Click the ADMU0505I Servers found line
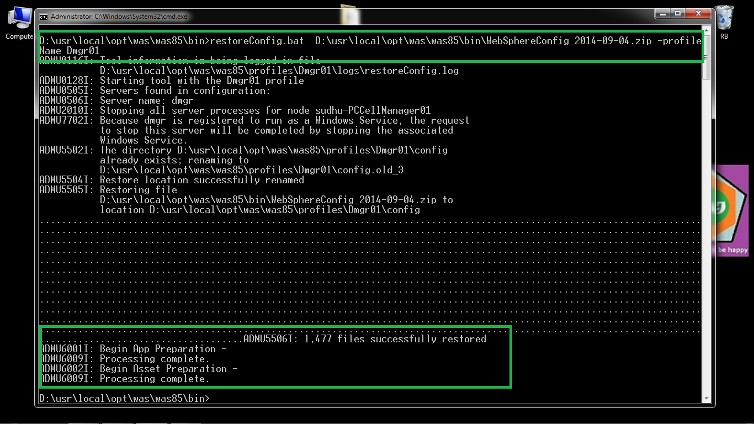Screen dimensions: 754x424 pos(155,91)
